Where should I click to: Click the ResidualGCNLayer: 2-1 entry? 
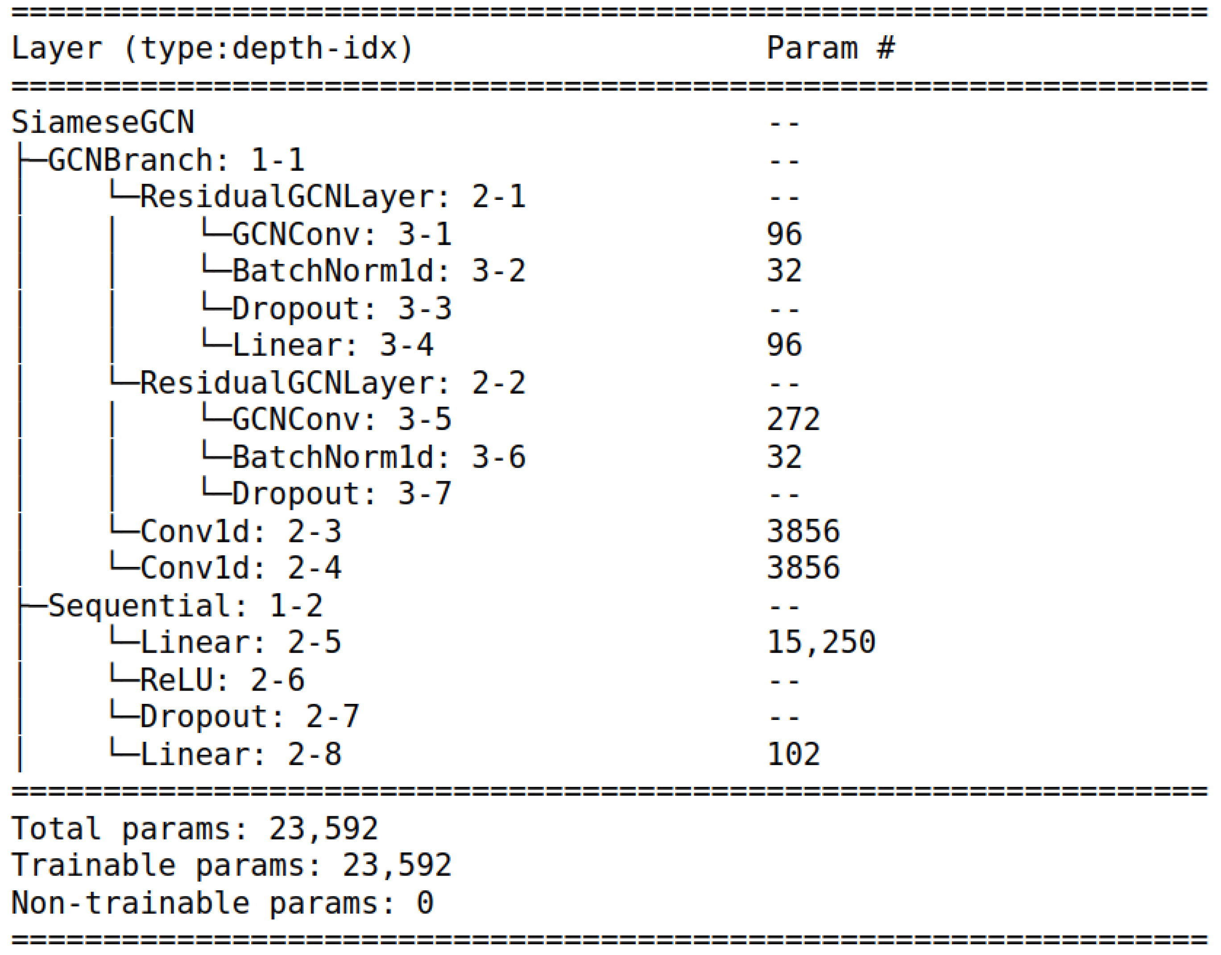[x=332, y=197]
